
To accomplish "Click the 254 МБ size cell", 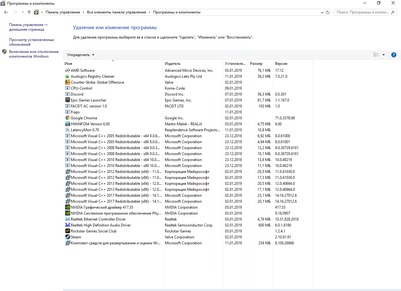I will pos(264,243).
